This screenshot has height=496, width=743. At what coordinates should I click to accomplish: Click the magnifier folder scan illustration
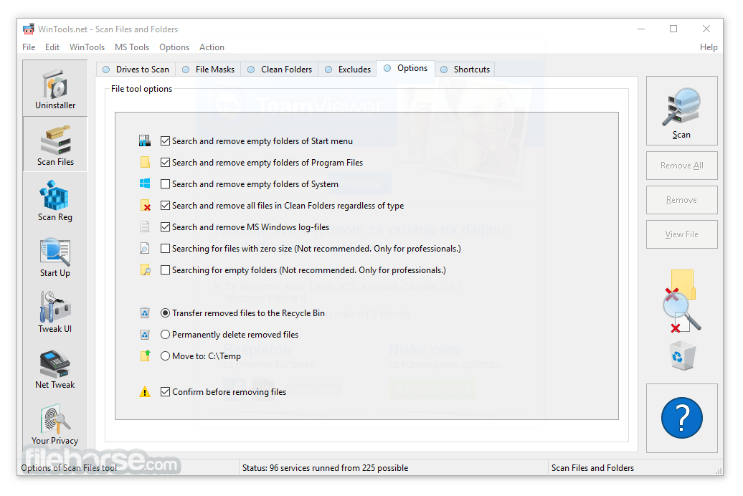pos(681,301)
